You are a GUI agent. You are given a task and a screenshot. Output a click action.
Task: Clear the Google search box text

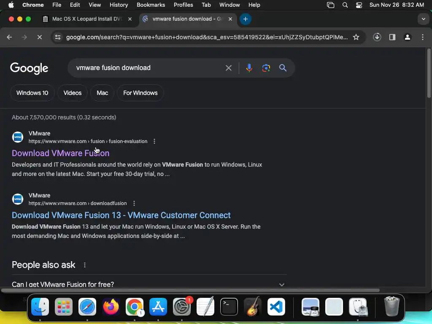click(228, 68)
